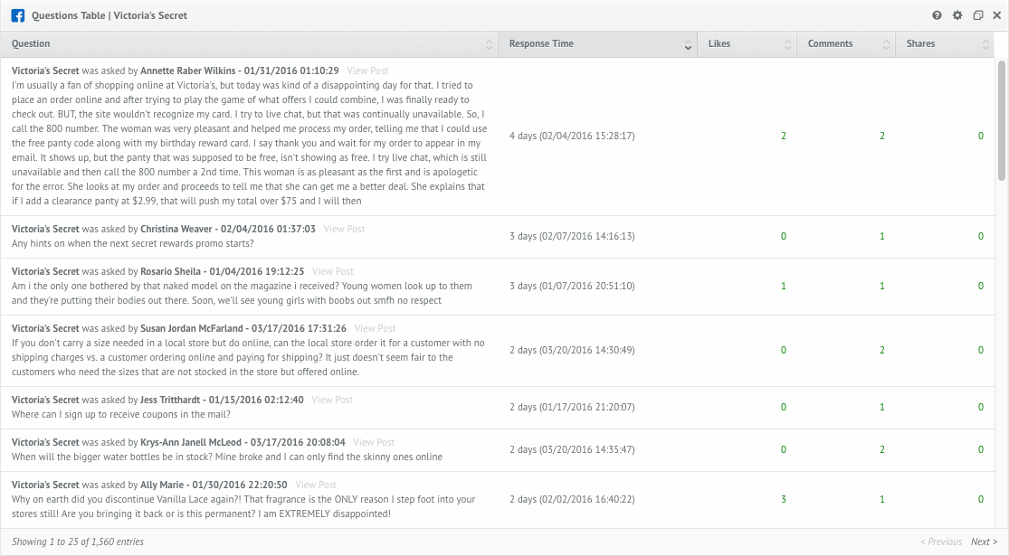Sort by Question column arrows
Viewport: 1009px width, 556px height.
coord(489,44)
